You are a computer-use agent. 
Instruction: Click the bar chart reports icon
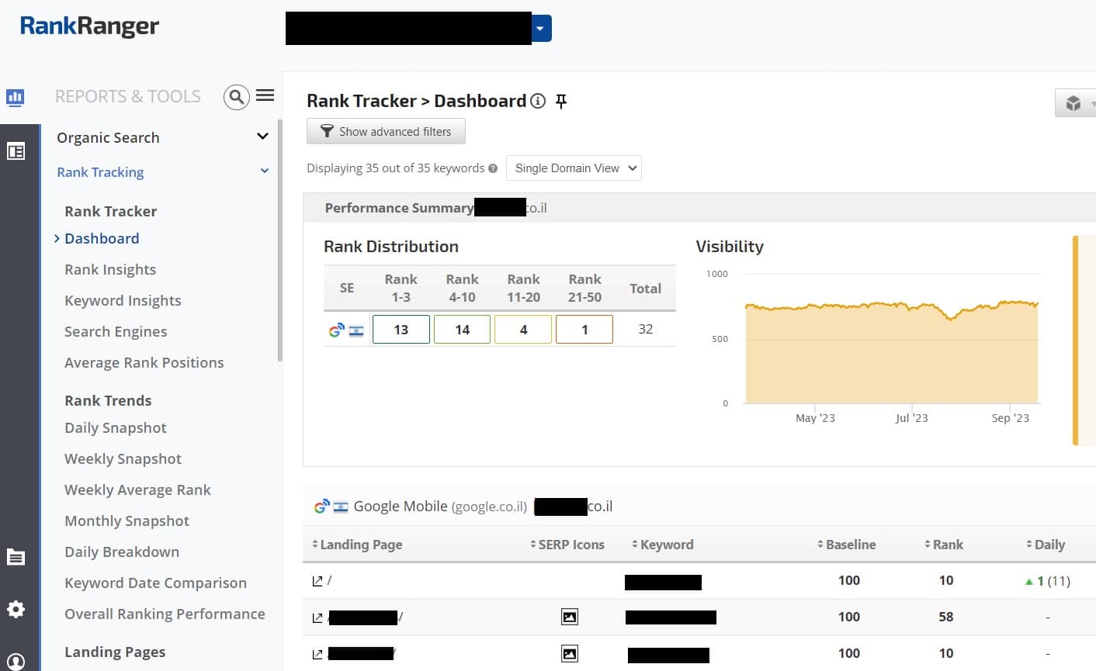[16, 97]
